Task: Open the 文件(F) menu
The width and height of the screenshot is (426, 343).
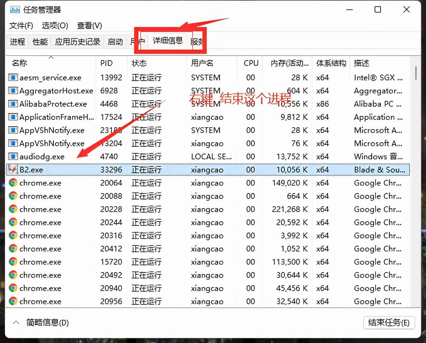Action: click(x=21, y=25)
